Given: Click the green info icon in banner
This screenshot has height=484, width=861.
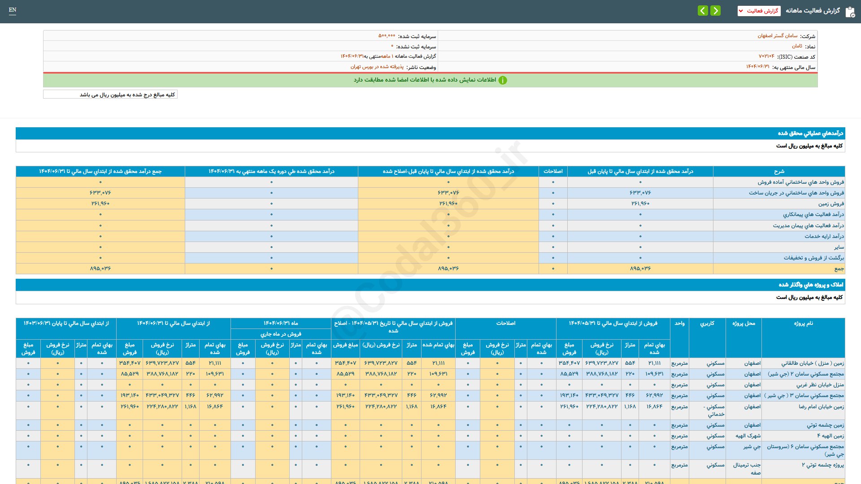Looking at the screenshot, I should 503,80.
